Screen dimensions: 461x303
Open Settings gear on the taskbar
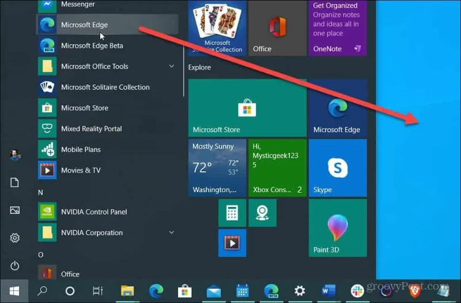point(300,291)
